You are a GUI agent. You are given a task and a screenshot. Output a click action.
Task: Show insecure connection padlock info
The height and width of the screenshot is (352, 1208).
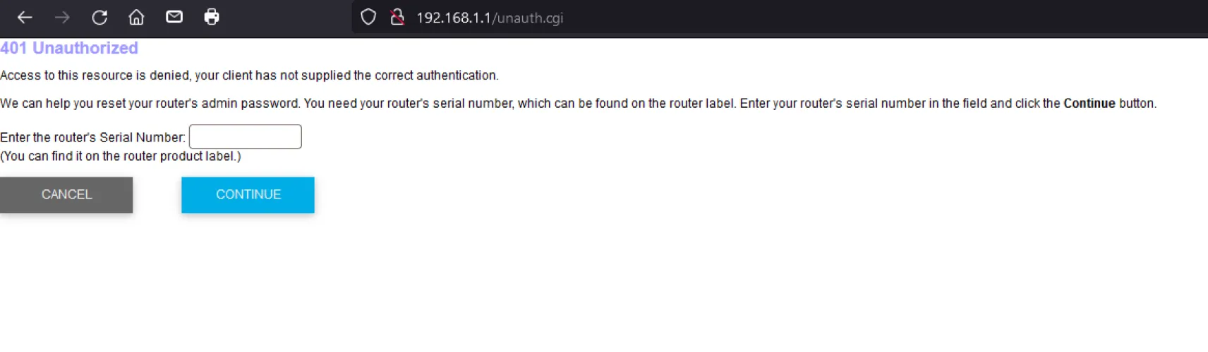pos(397,18)
